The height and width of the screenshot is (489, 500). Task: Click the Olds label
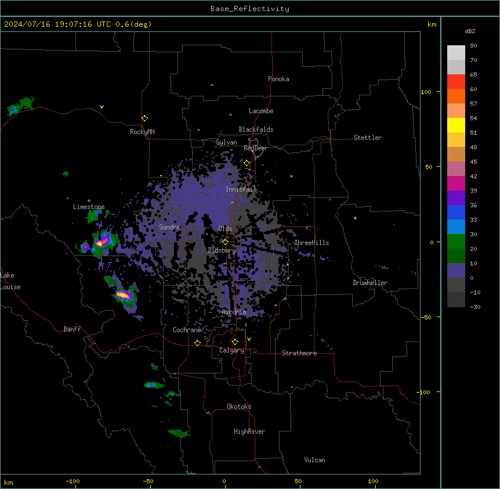(225, 229)
